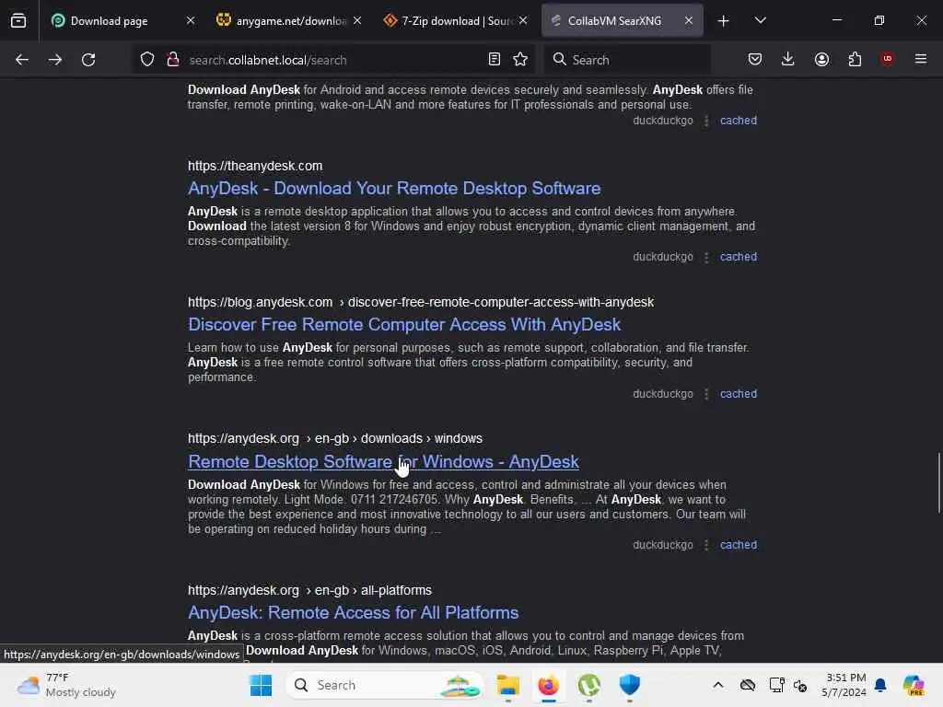Image resolution: width=943 pixels, height=707 pixels.
Task: Expand the list all tabs dropdown
Action: 760,20
